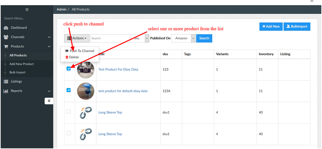The image size is (322, 149).
Task: Open test product for default ebay data link
Action: pyautogui.click(x=123, y=91)
